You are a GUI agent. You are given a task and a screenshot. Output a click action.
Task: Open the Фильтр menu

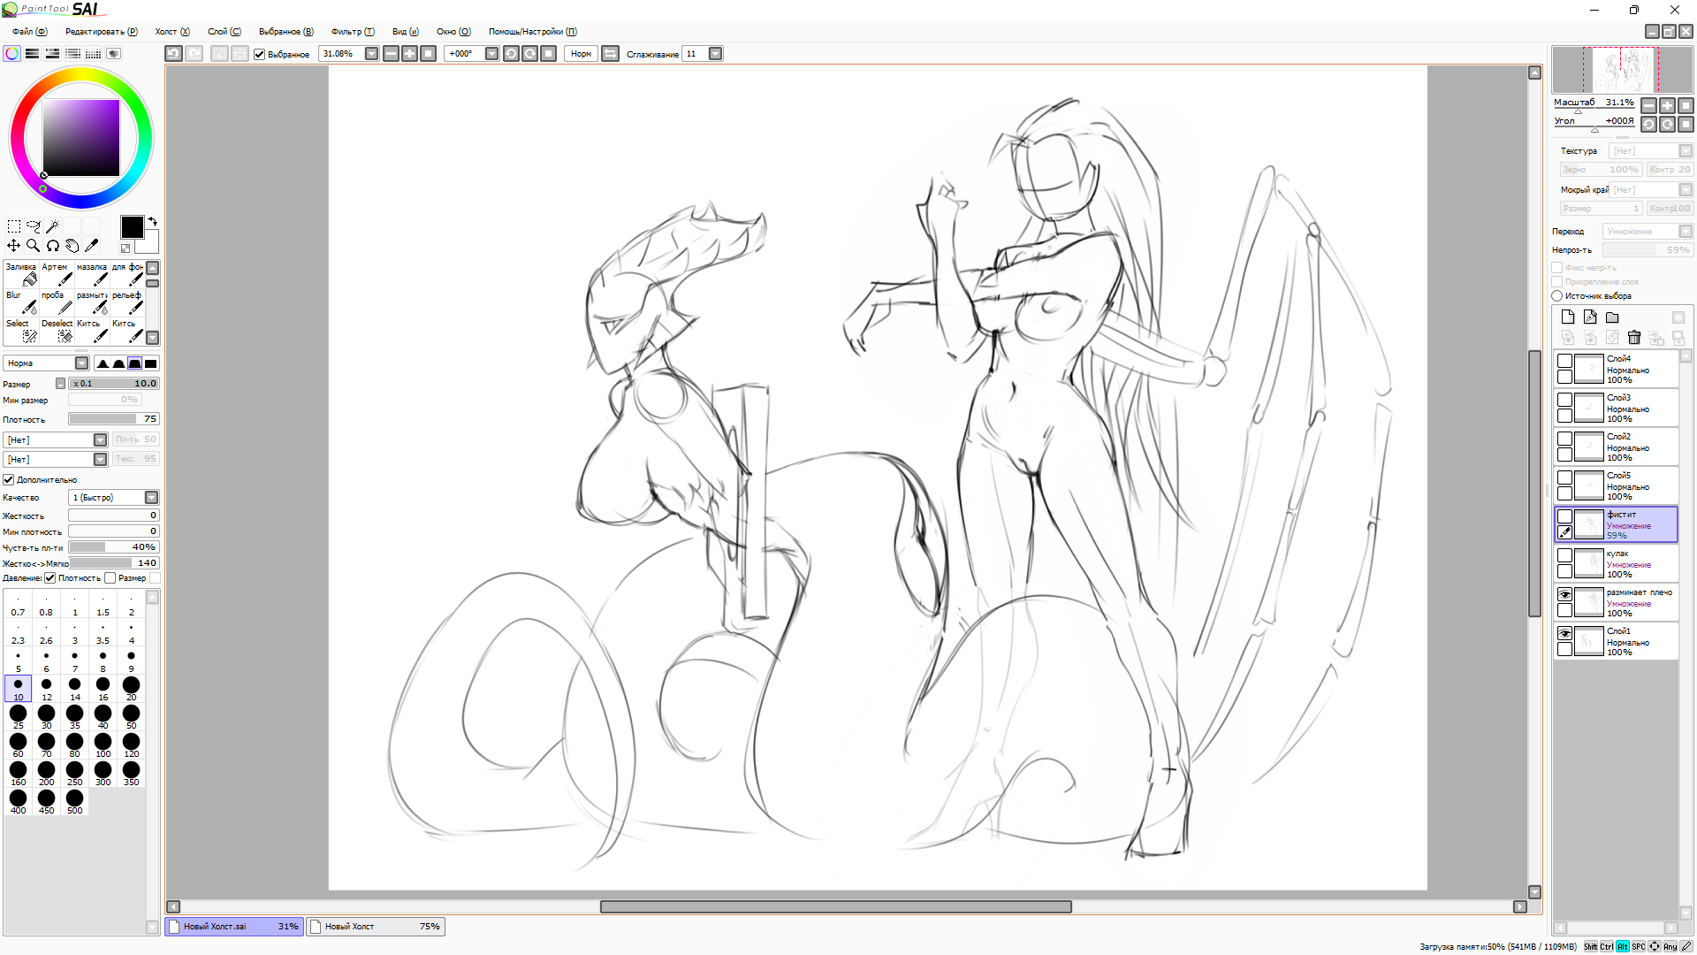tap(353, 32)
